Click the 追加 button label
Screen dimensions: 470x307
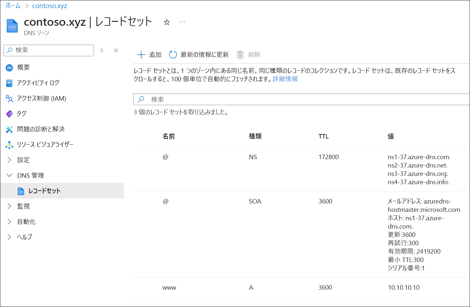pyautogui.click(x=155, y=55)
